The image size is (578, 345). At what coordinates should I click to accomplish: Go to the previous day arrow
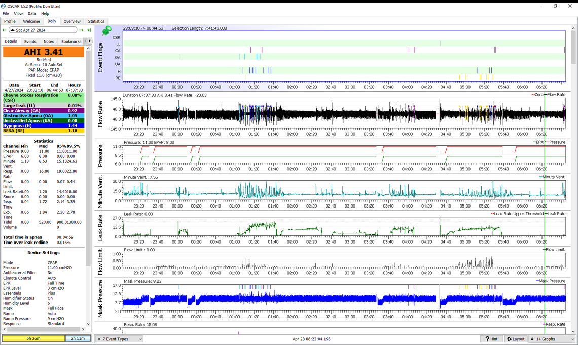pyautogui.click(x=5, y=30)
